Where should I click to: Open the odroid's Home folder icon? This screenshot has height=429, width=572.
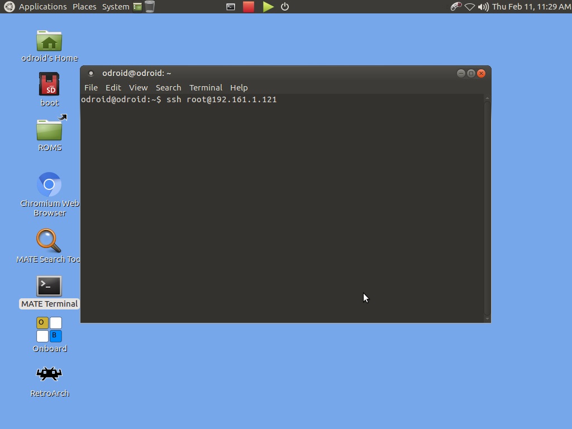[49, 41]
